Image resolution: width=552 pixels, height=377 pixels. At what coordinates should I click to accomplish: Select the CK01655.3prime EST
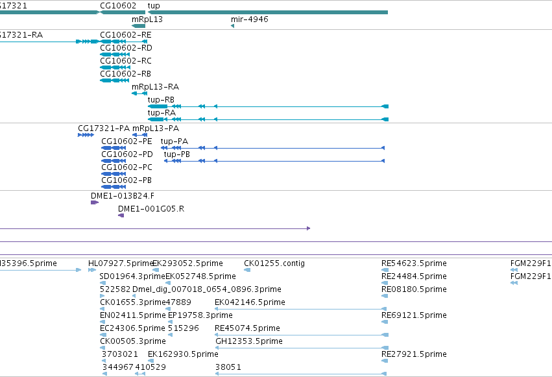pyautogui.click(x=102, y=309)
